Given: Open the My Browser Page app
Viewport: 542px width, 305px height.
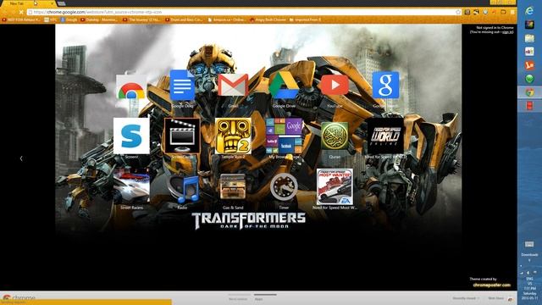Looking at the screenshot, I should (284, 136).
